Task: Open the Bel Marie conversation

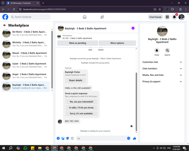Action: click(25, 33)
